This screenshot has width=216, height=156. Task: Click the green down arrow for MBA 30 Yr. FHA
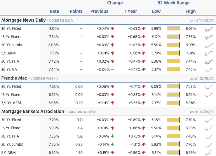[x=112, y=136]
